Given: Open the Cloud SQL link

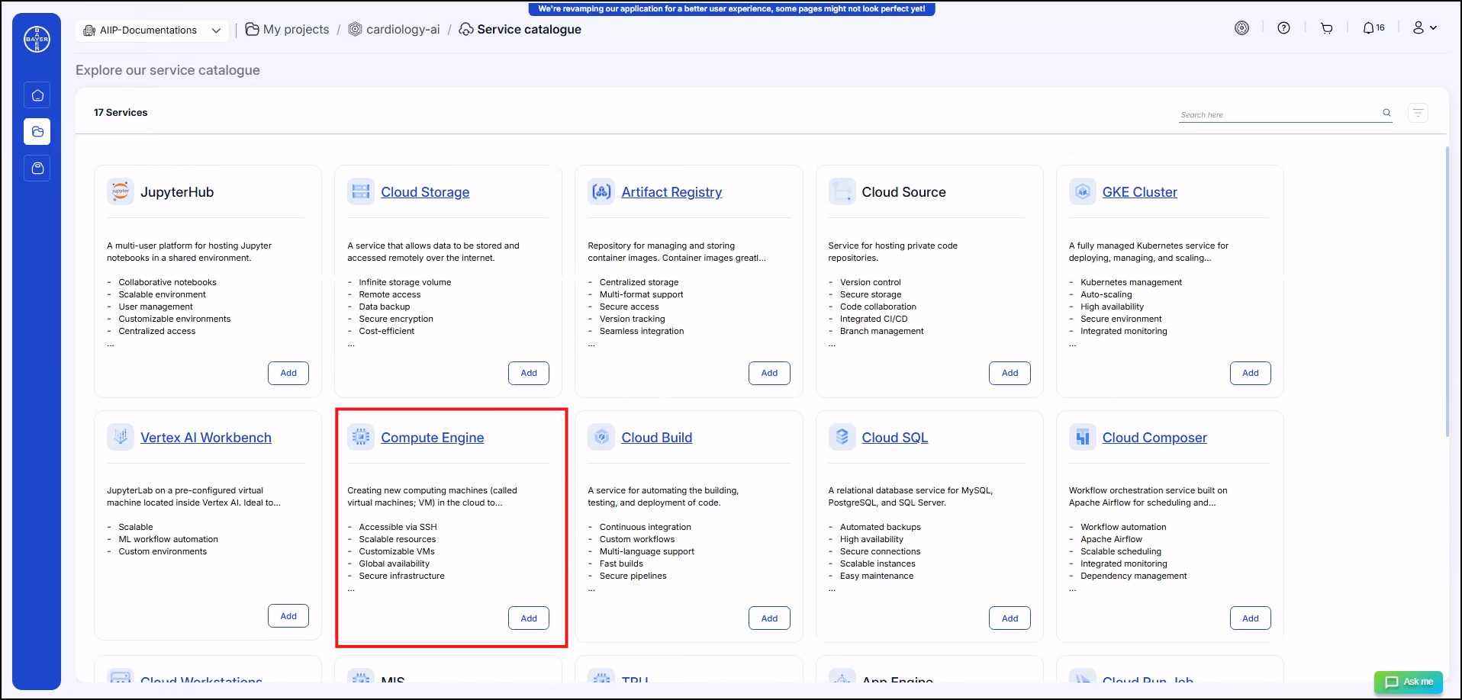Looking at the screenshot, I should 894,438.
